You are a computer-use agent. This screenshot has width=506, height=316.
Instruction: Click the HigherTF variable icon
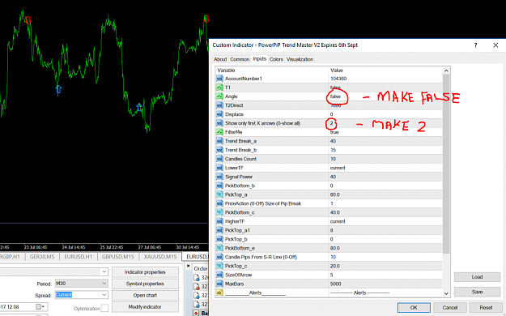coord(219,221)
